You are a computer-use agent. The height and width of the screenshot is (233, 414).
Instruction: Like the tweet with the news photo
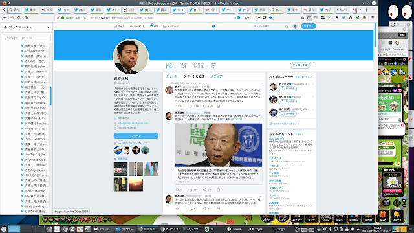coord(204,190)
